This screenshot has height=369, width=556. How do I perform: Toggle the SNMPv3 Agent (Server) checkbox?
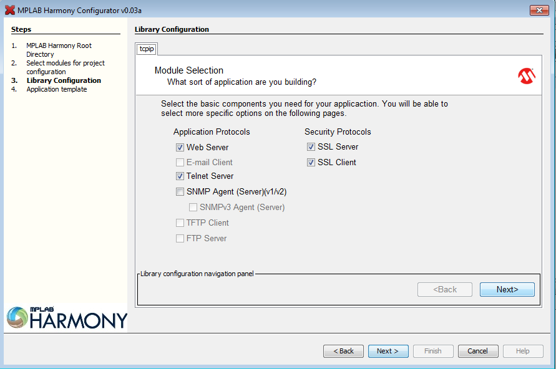click(x=193, y=207)
